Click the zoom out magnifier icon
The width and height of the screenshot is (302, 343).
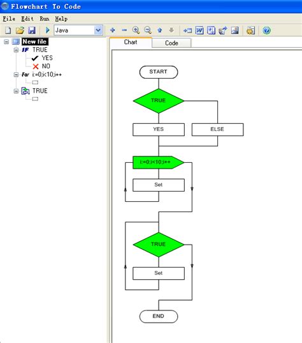point(148,30)
